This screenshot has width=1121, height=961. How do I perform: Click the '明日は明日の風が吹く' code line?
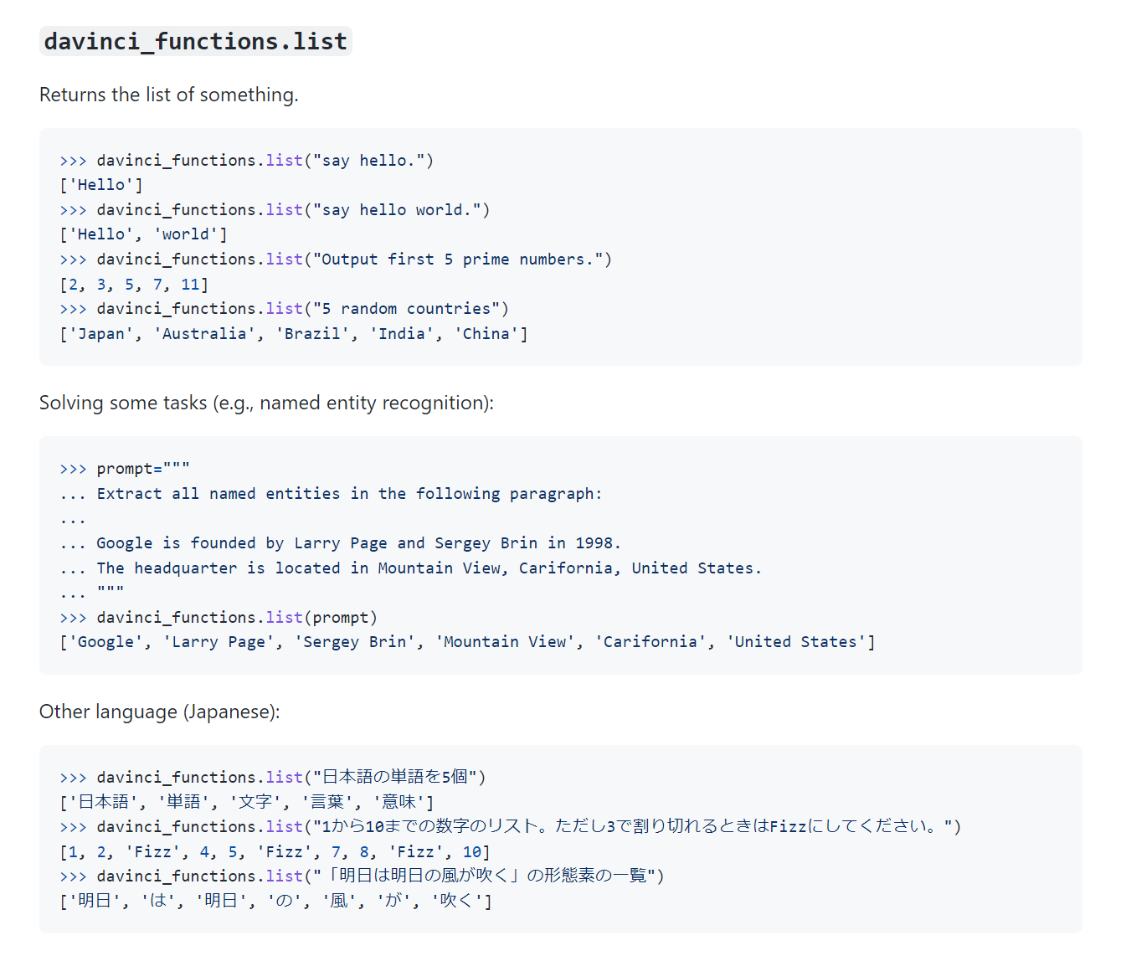(x=362, y=876)
